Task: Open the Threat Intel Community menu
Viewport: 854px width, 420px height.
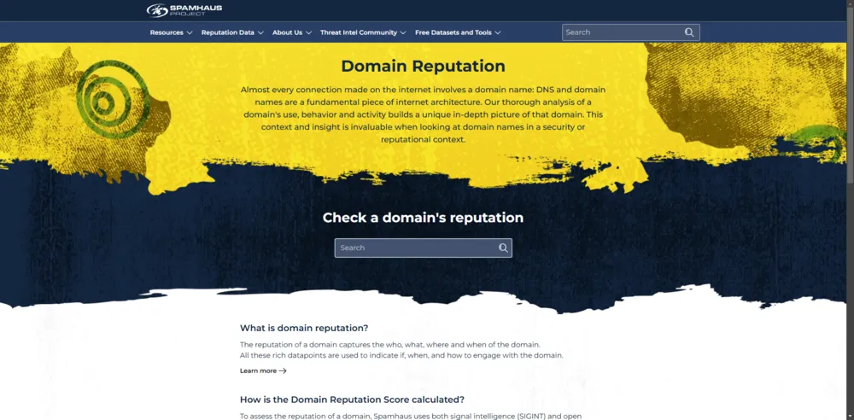Action: pyautogui.click(x=363, y=32)
